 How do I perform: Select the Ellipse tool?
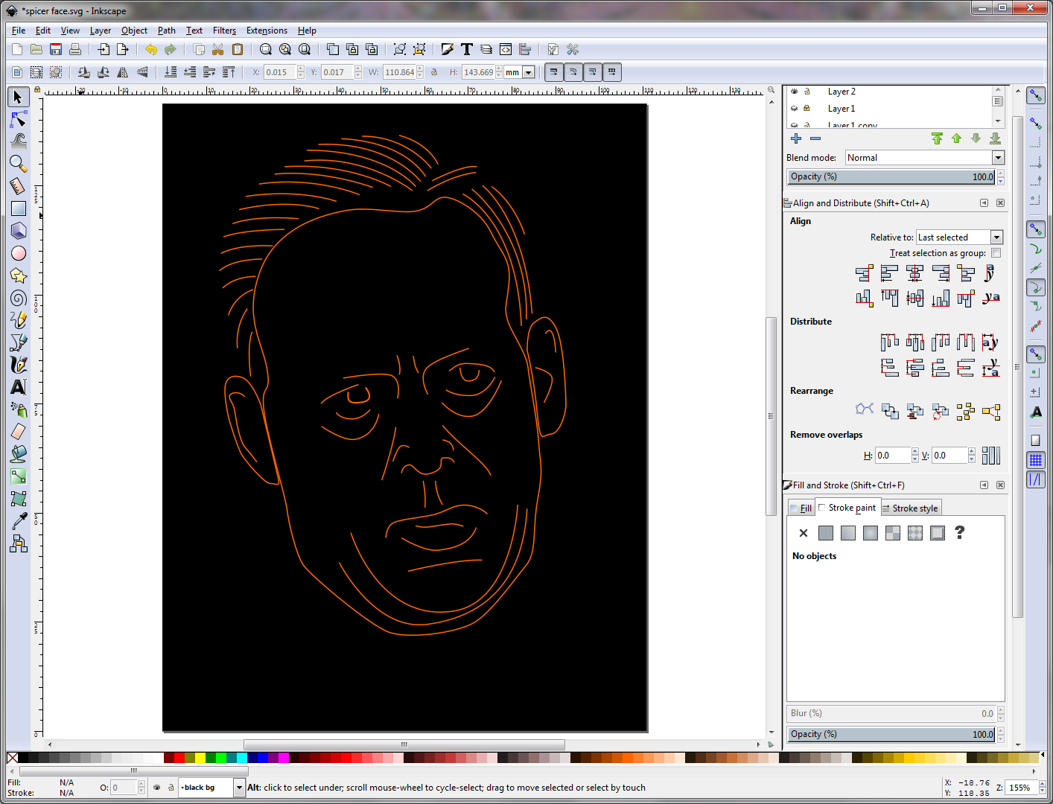pyautogui.click(x=19, y=253)
